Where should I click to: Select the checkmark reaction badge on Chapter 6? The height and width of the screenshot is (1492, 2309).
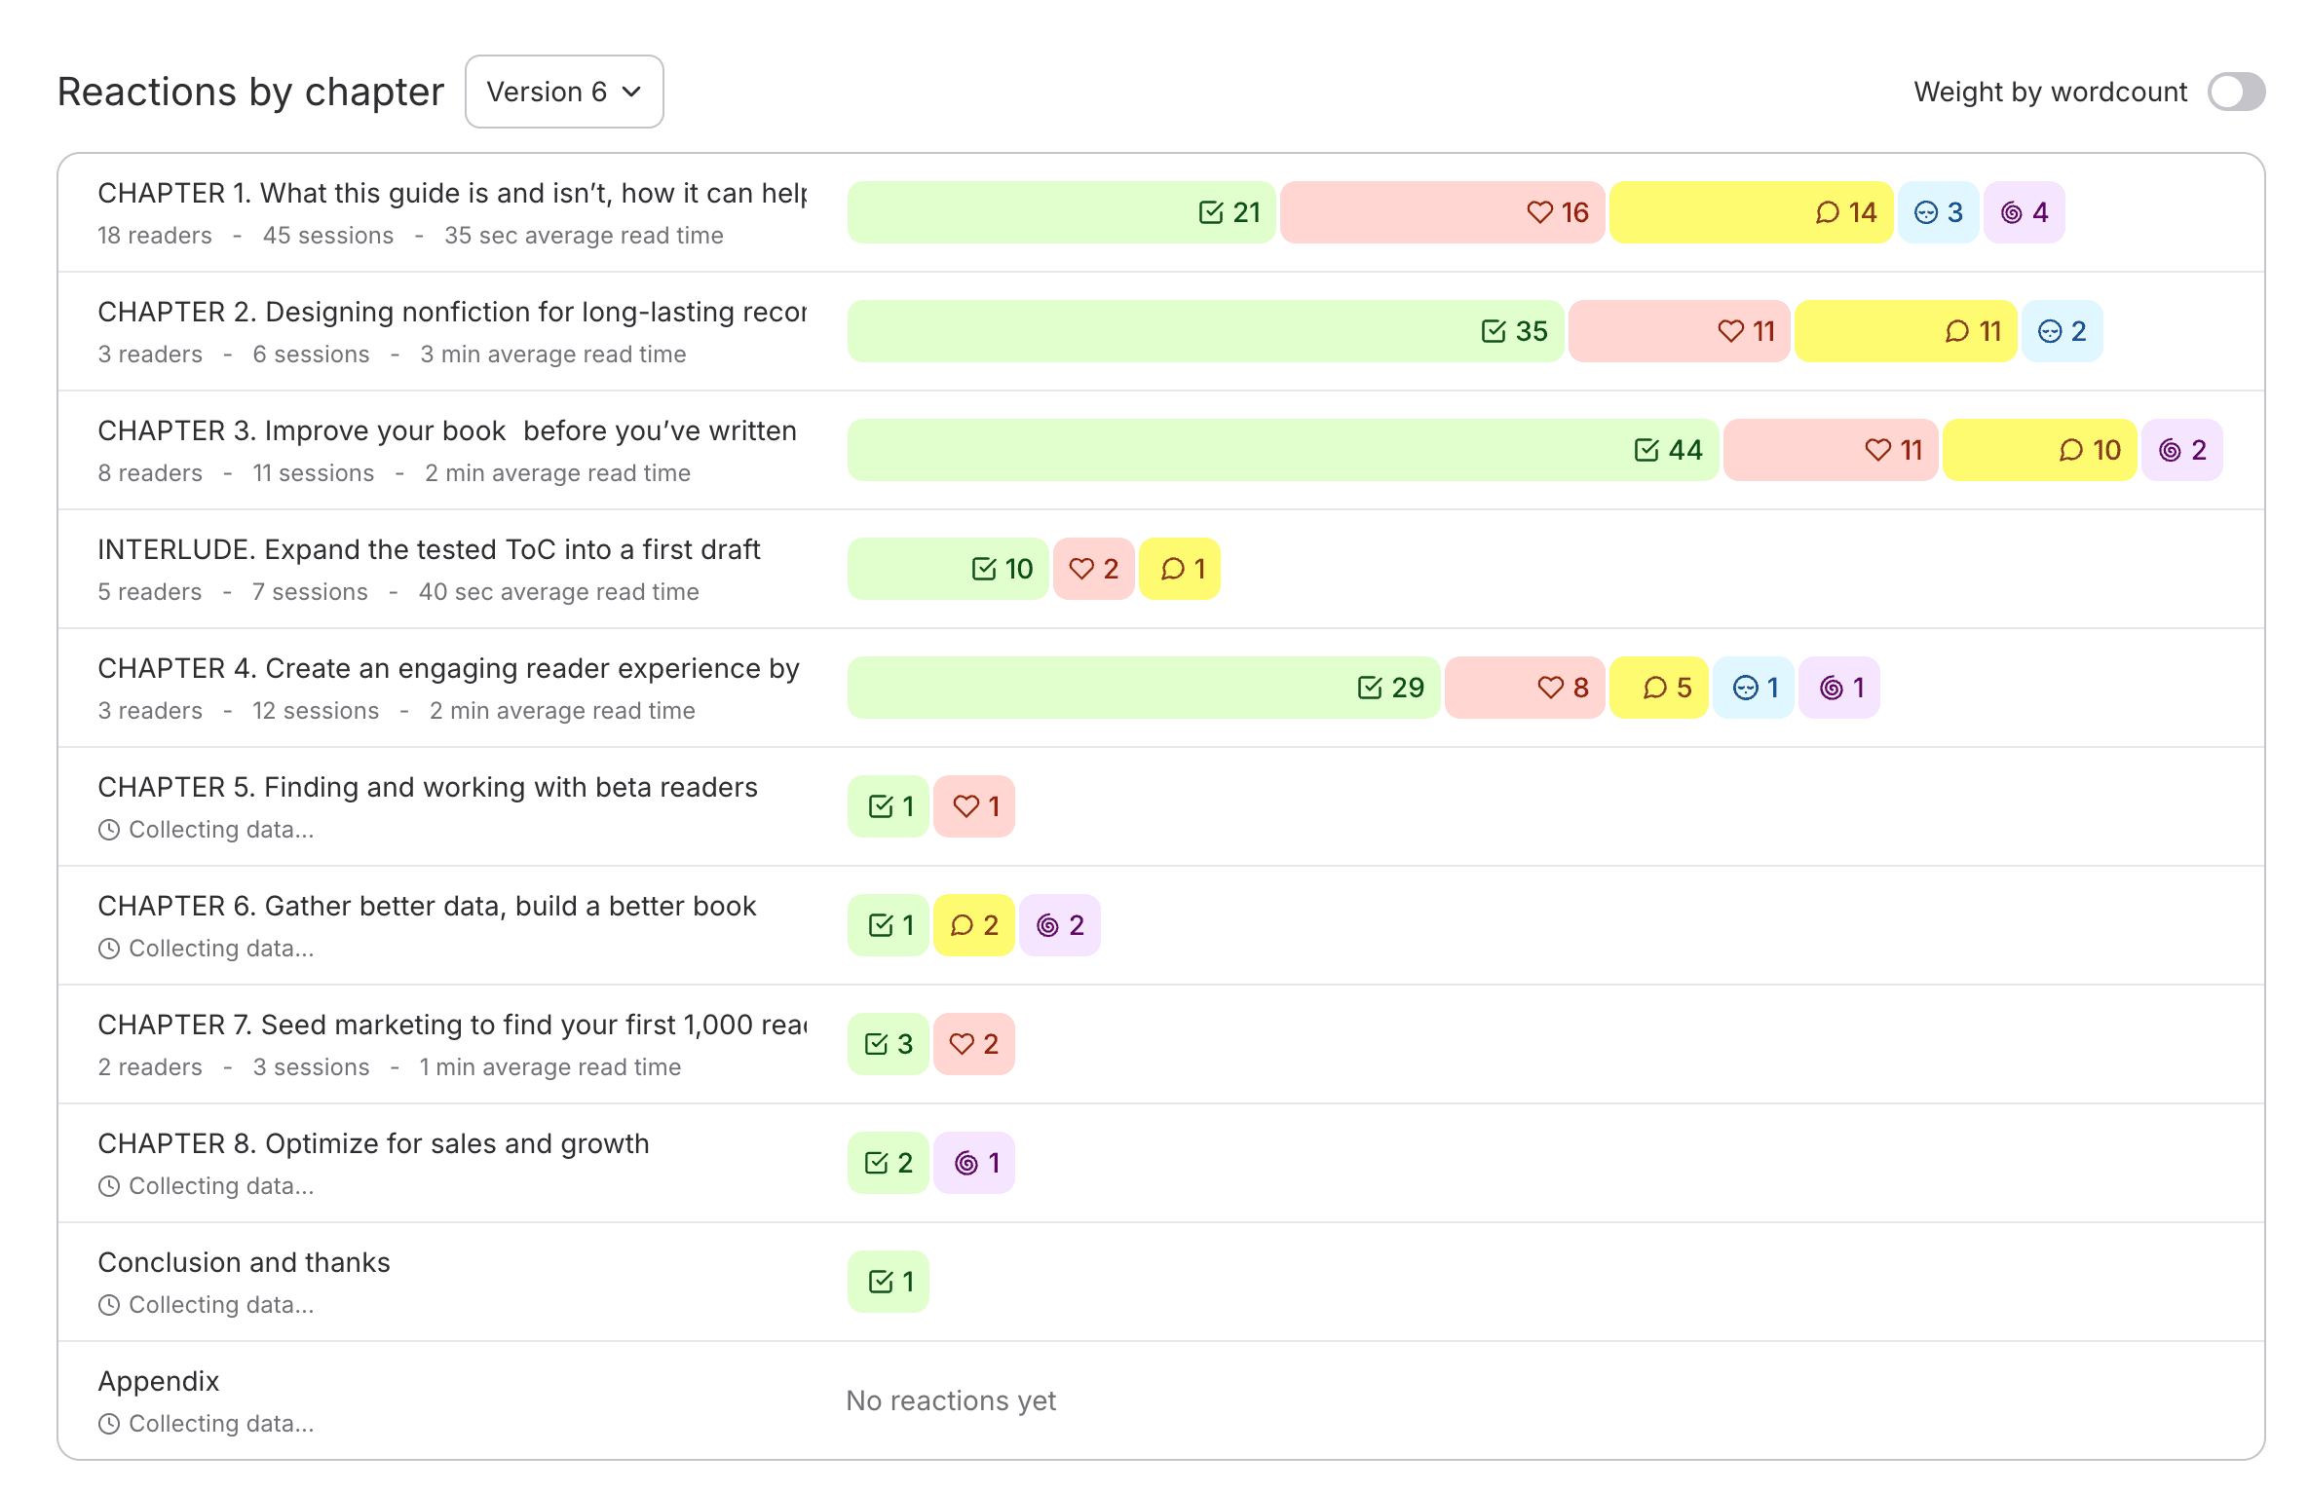pyautogui.click(x=888, y=925)
